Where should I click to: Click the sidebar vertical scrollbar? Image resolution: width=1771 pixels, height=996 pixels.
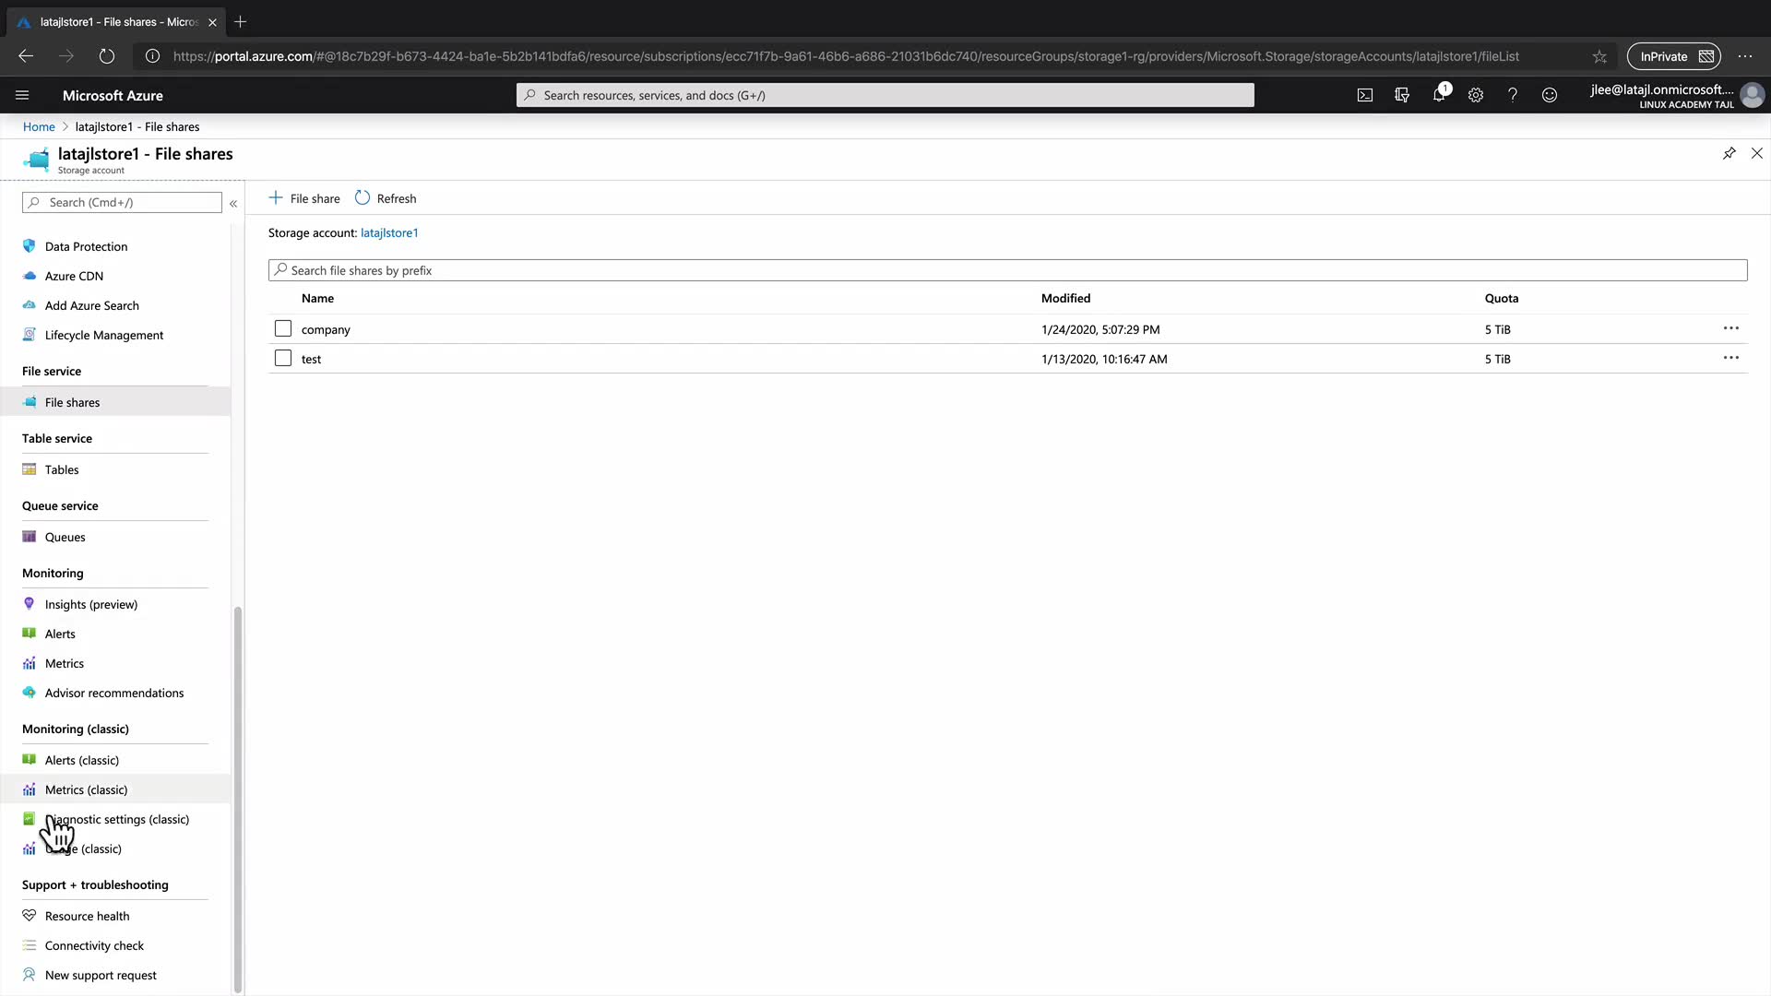click(237, 793)
